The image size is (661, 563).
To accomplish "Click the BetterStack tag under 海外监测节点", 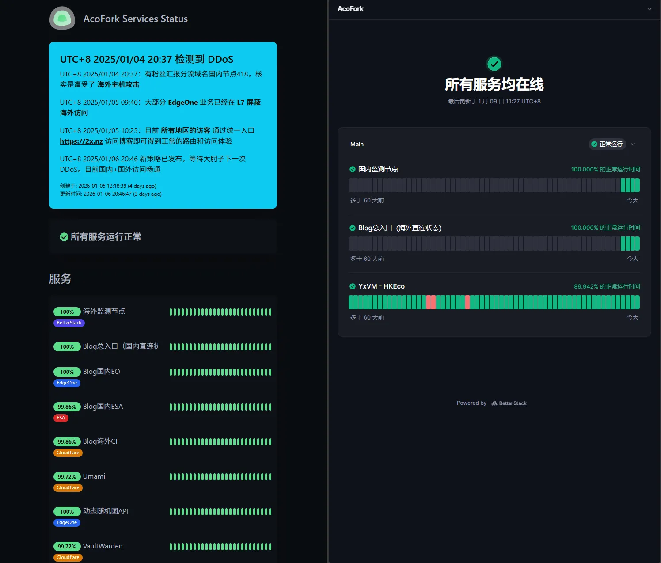I will (x=69, y=323).
